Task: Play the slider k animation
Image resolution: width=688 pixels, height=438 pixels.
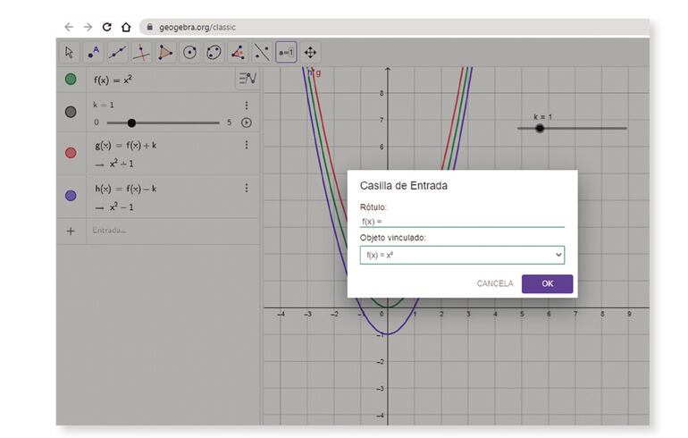Action: tap(247, 122)
